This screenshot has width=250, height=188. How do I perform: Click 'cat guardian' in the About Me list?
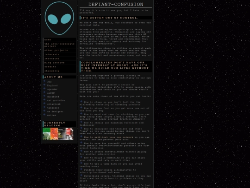tap(56, 100)
